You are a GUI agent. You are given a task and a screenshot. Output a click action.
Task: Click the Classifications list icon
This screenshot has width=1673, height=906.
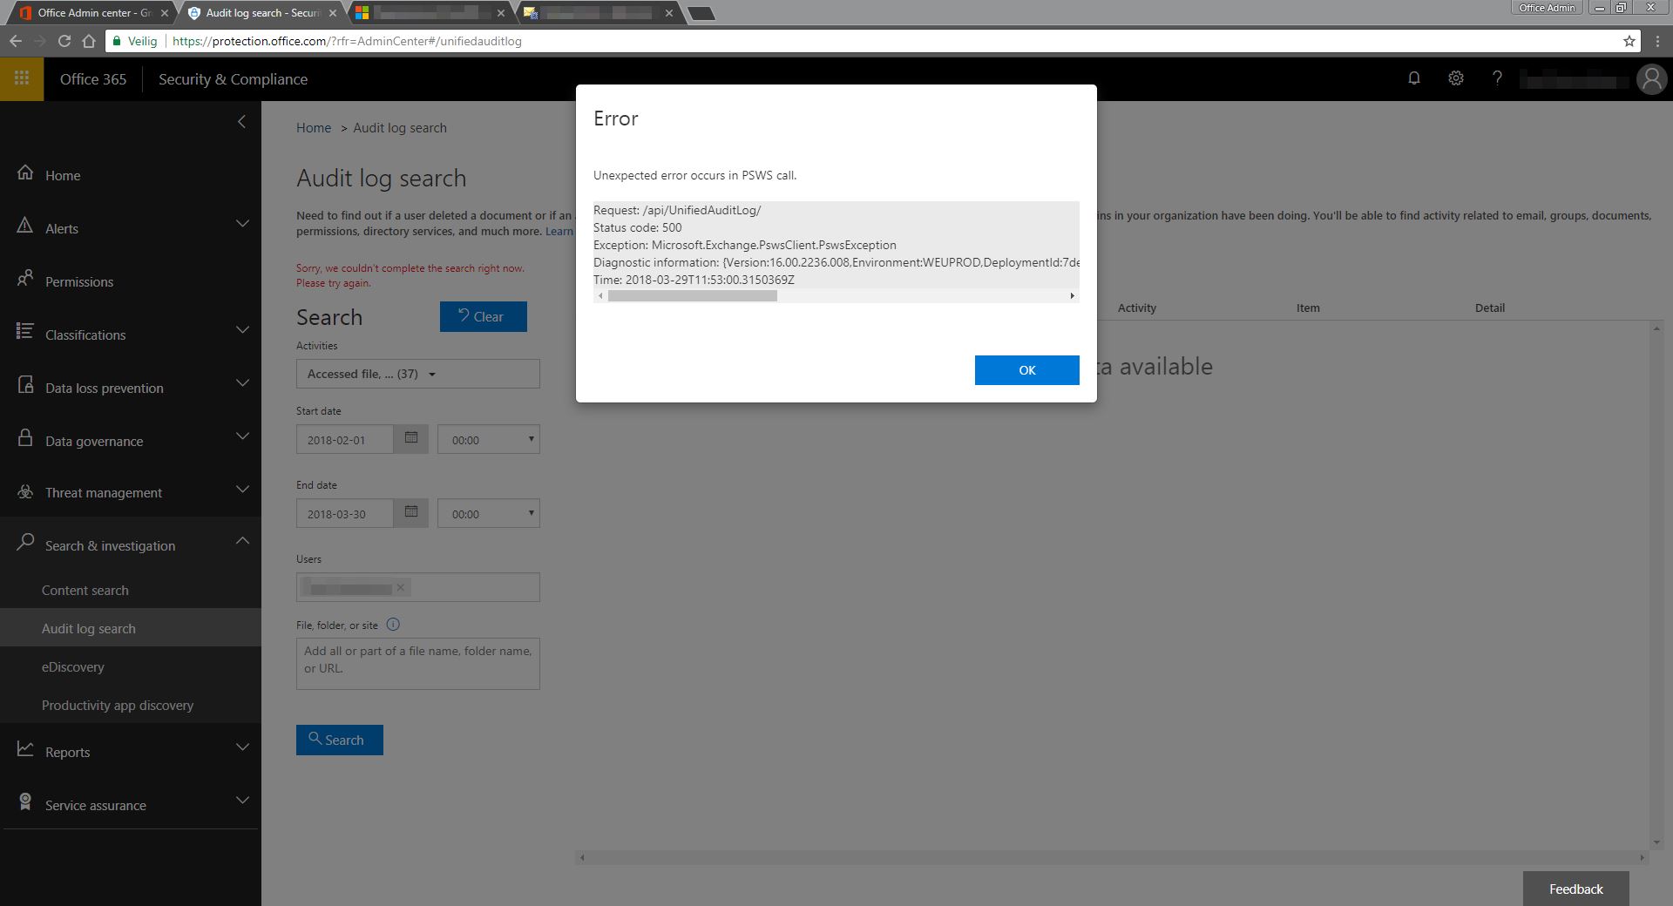click(x=25, y=332)
